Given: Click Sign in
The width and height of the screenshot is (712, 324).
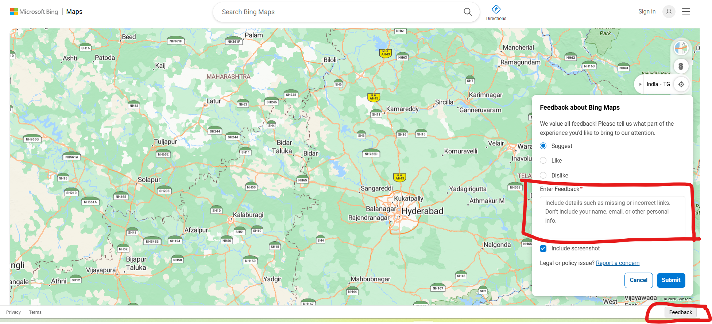Looking at the screenshot, I should pos(647,12).
